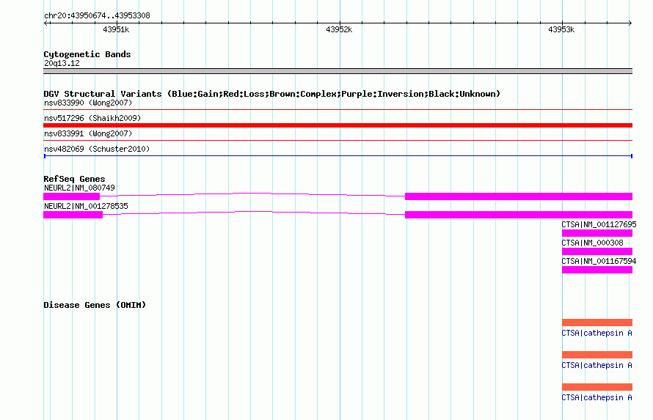Click the 43951k ruler tick label
This screenshot has height=420, width=653.
tap(116, 29)
